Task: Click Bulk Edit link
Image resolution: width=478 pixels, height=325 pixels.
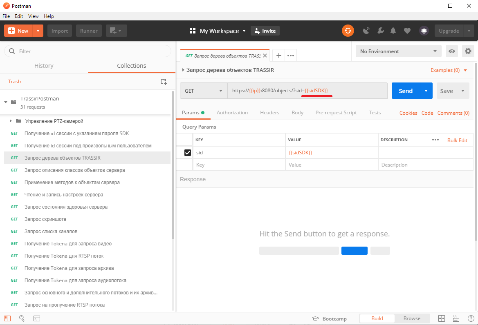Action: click(457, 140)
